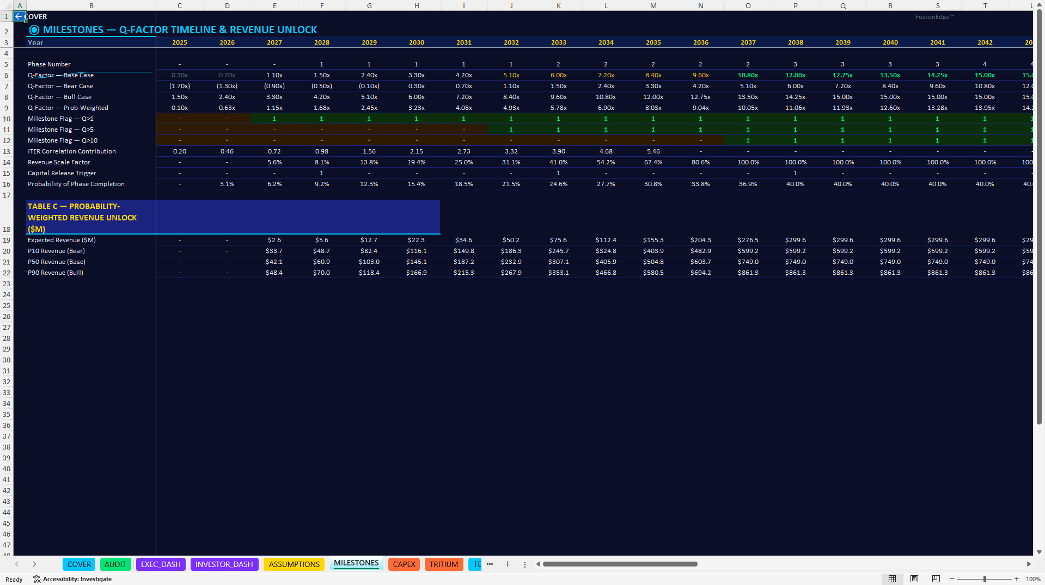Select 'Probability of Phase Completion' label

pyautogui.click(x=91, y=184)
